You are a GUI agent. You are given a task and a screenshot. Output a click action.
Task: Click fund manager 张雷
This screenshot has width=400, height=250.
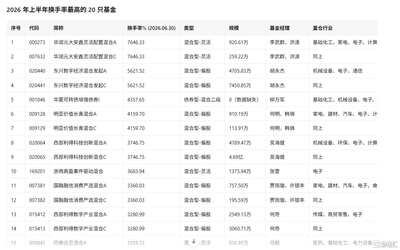coord(275,171)
